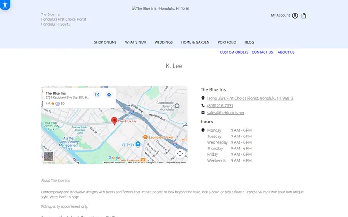Toggle satellite map layer thumbnail

point(49,156)
